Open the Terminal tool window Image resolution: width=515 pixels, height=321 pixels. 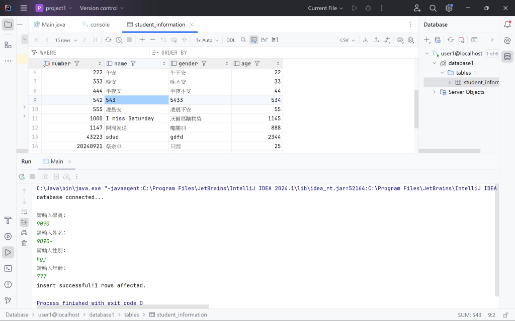pyautogui.click(x=8, y=269)
